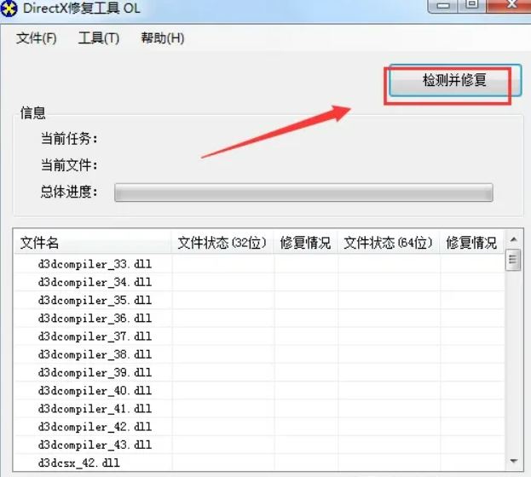Click the 当前文件 label

click(x=69, y=165)
